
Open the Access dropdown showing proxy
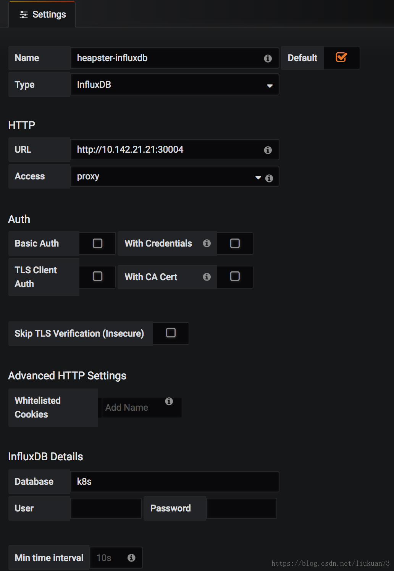(x=175, y=176)
